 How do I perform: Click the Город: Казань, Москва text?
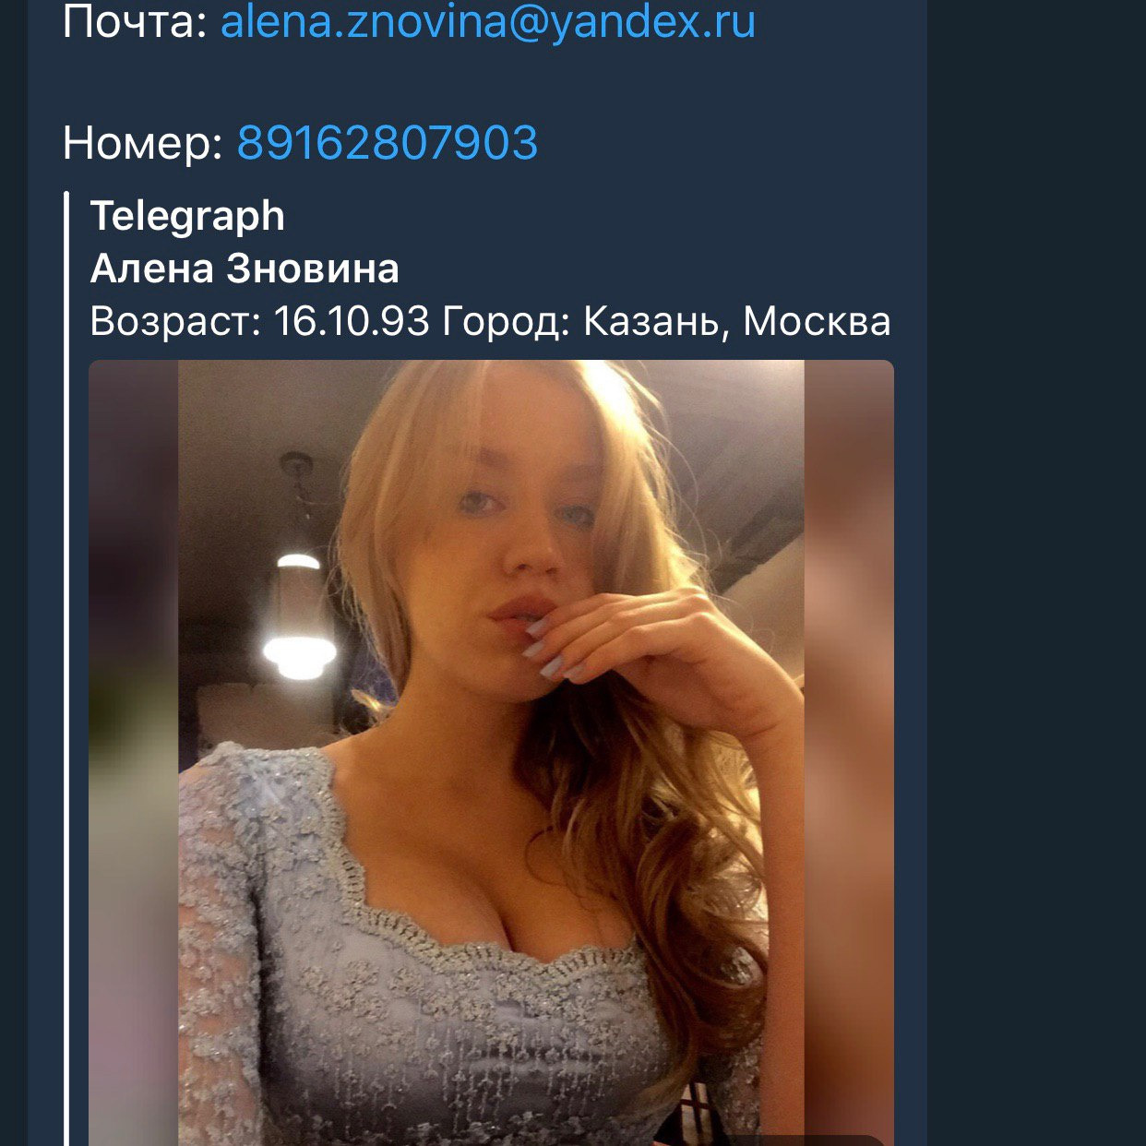tap(666, 321)
